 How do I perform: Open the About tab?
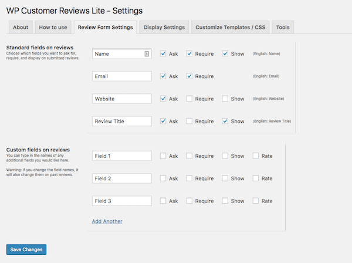pyautogui.click(x=21, y=27)
